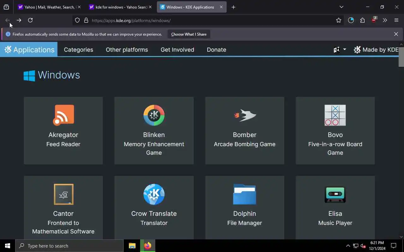
Task: Click the Applications home link
Action: (29, 49)
